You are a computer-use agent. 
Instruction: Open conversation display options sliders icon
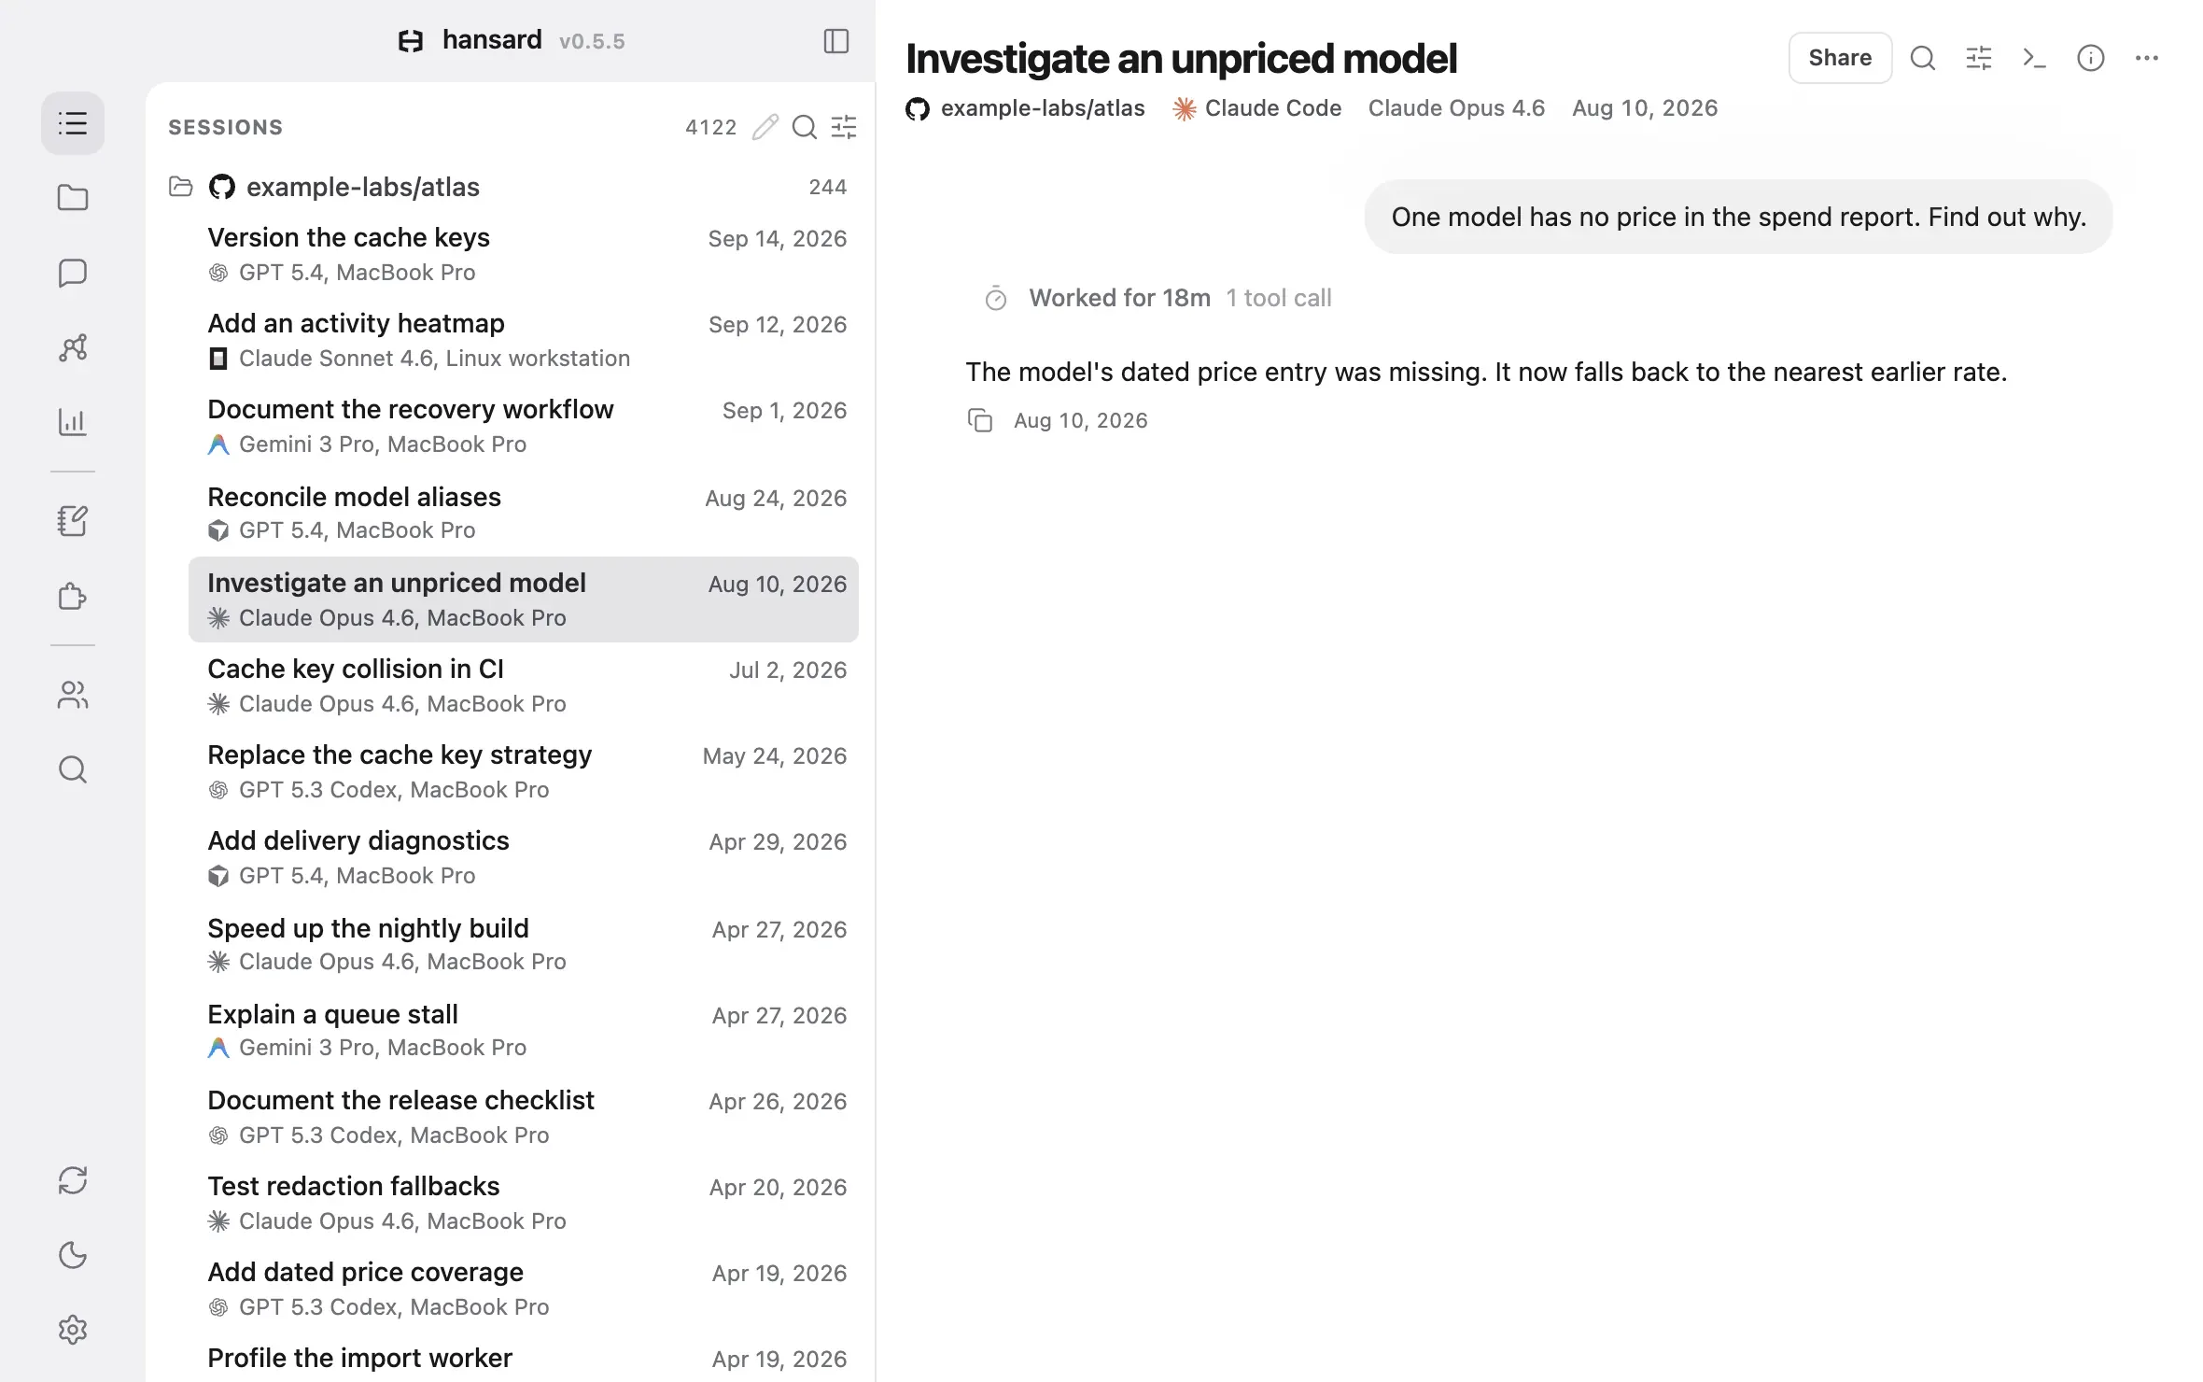tap(1979, 58)
